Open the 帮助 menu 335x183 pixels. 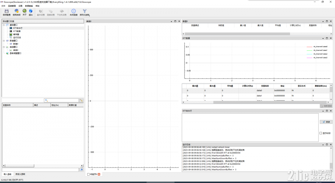pos(38,6)
